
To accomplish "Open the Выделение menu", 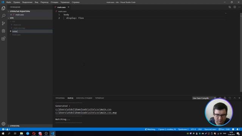I will 27,2.
